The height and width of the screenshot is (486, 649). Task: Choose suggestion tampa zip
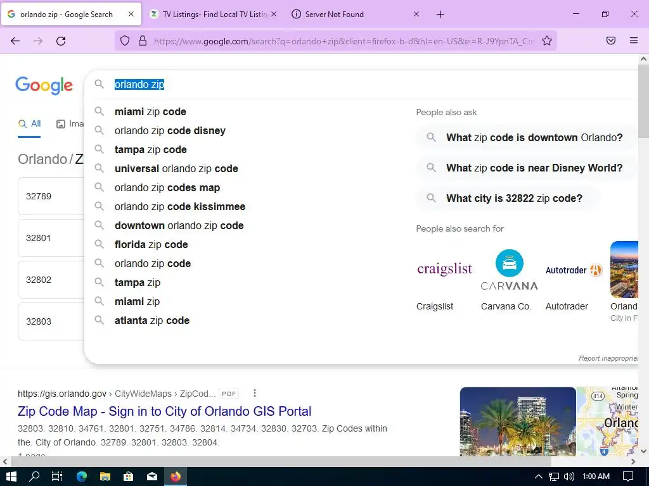tap(138, 283)
